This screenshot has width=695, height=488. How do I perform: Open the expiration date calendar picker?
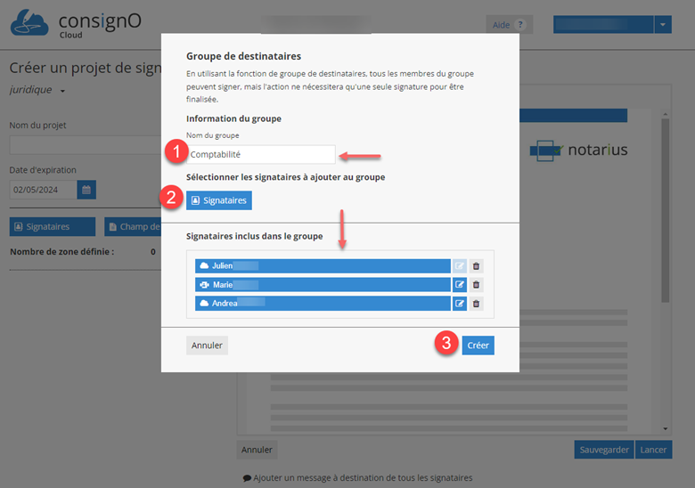(86, 190)
